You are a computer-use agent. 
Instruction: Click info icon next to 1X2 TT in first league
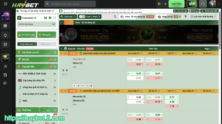click(x=175, y=53)
